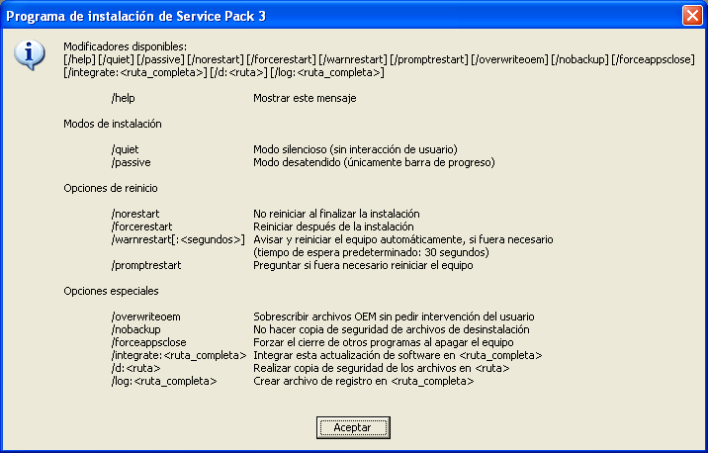Image resolution: width=708 pixels, height=453 pixels.
Task: Click the /overwriteoem option text
Action: (145, 317)
